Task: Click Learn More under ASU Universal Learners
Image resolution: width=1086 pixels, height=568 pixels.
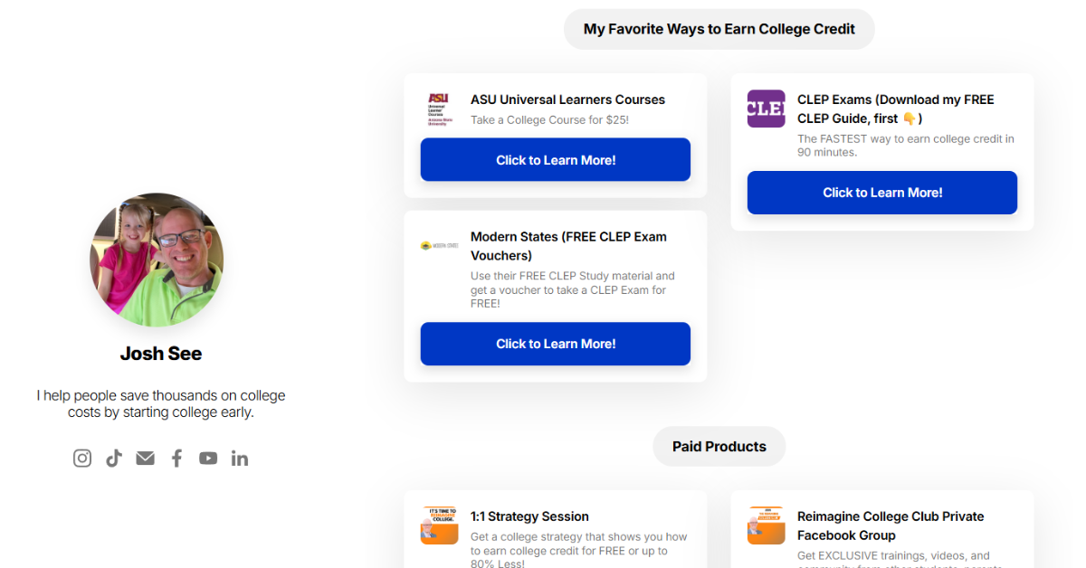Action: (x=555, y=160)
